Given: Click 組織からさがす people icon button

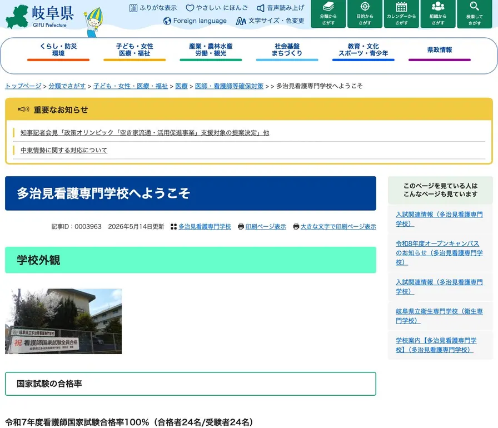Looking at the screenshot, I should point(437,14).
